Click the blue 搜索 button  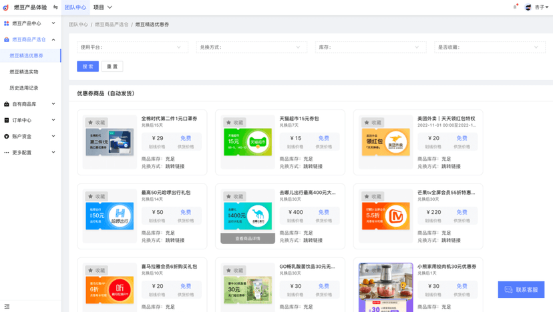87,66
